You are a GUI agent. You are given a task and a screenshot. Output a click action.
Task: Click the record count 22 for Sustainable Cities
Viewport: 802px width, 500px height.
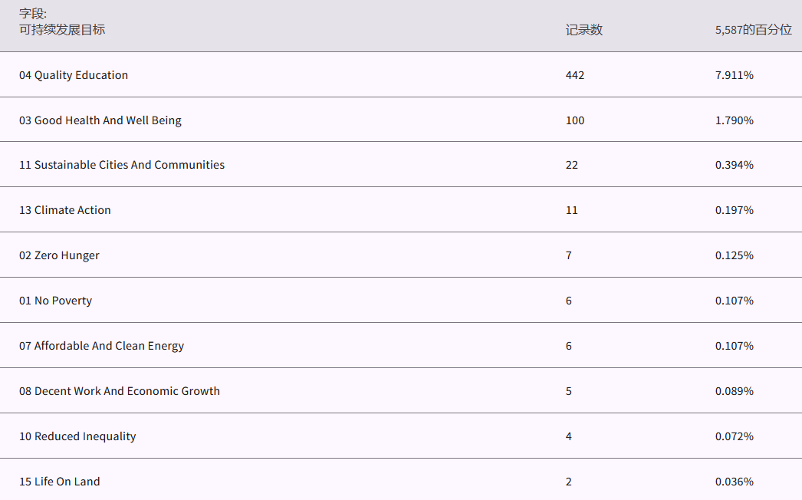[x=572, y=165]
